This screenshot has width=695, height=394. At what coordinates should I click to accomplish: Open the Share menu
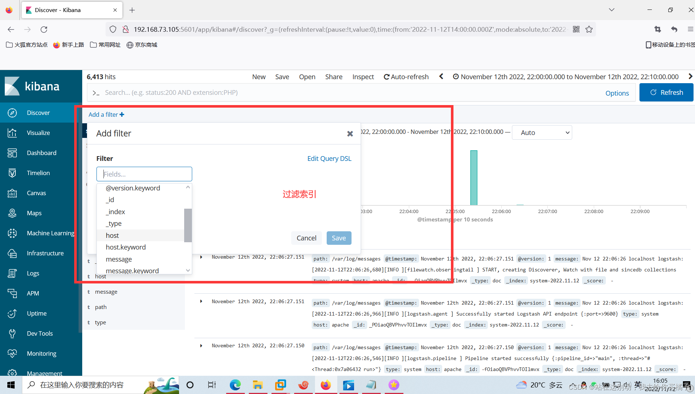point(334,77)
